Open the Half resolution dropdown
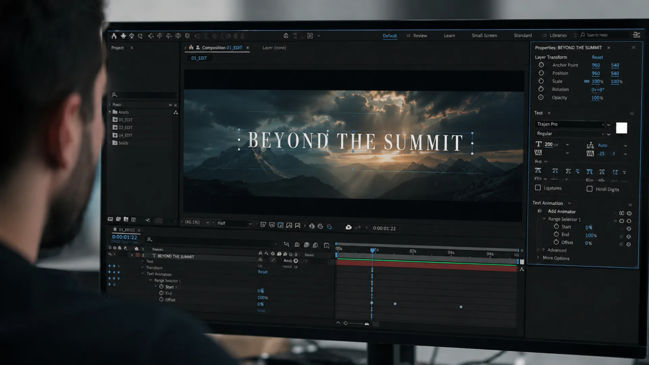 [250, 223]
